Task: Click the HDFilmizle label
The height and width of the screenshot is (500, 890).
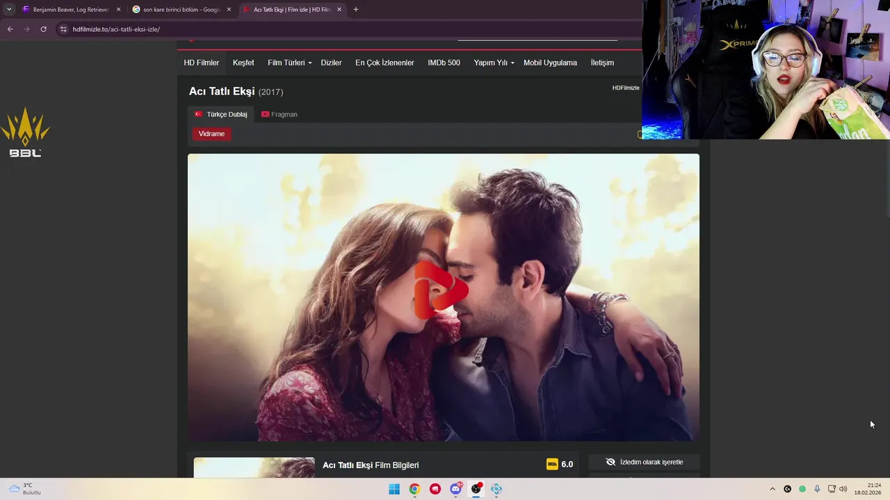Action: (626, 87)
